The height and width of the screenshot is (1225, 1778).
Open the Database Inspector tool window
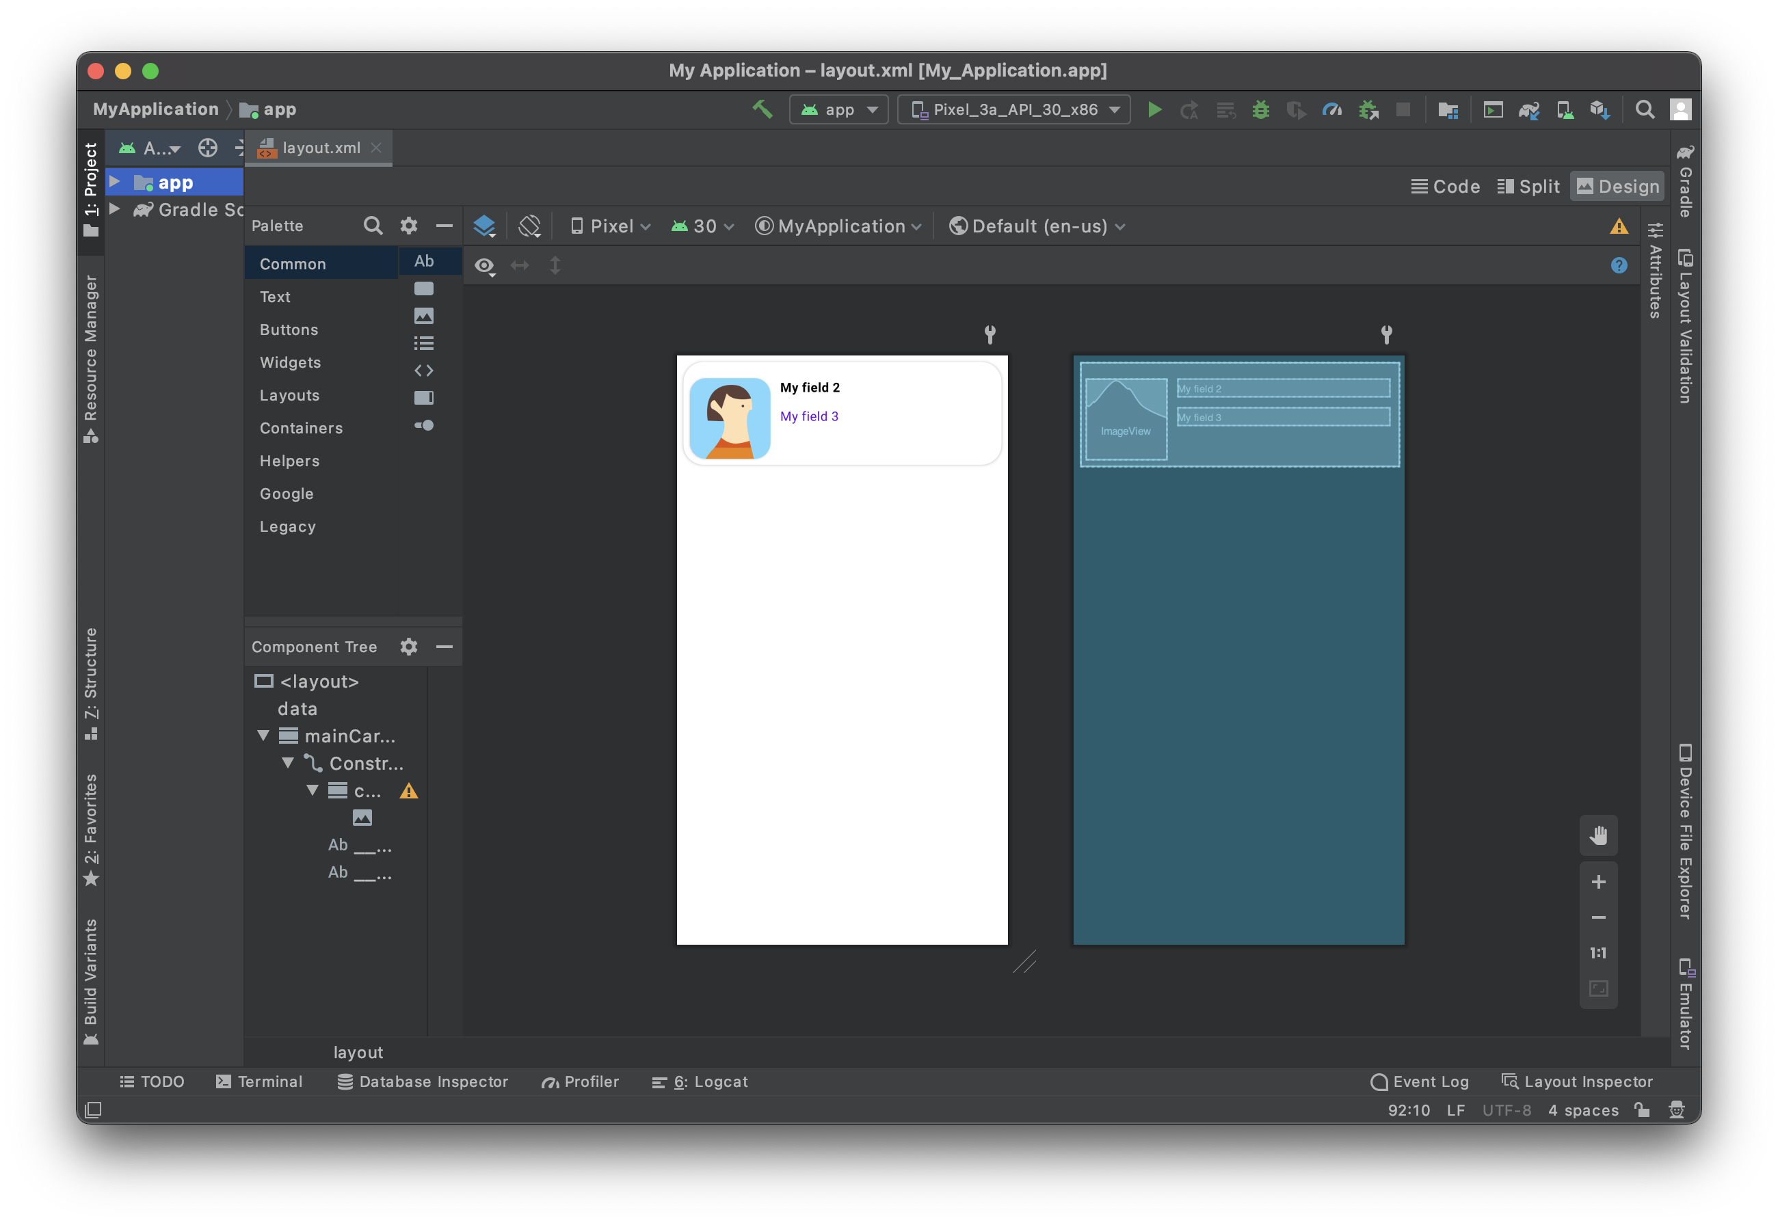click(x=423, y=1082)
